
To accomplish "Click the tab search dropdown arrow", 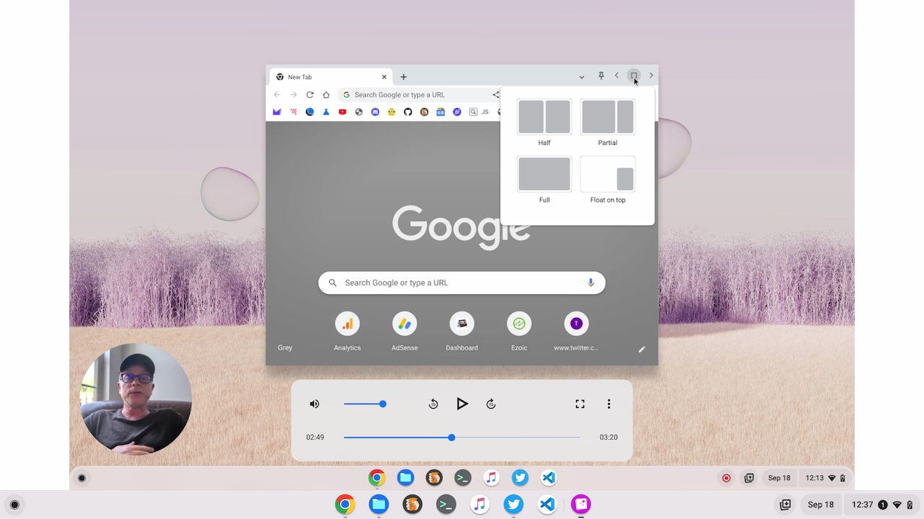I will 582,76.
